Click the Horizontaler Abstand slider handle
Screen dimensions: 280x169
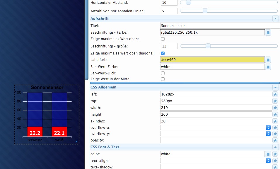pos(188,2)
